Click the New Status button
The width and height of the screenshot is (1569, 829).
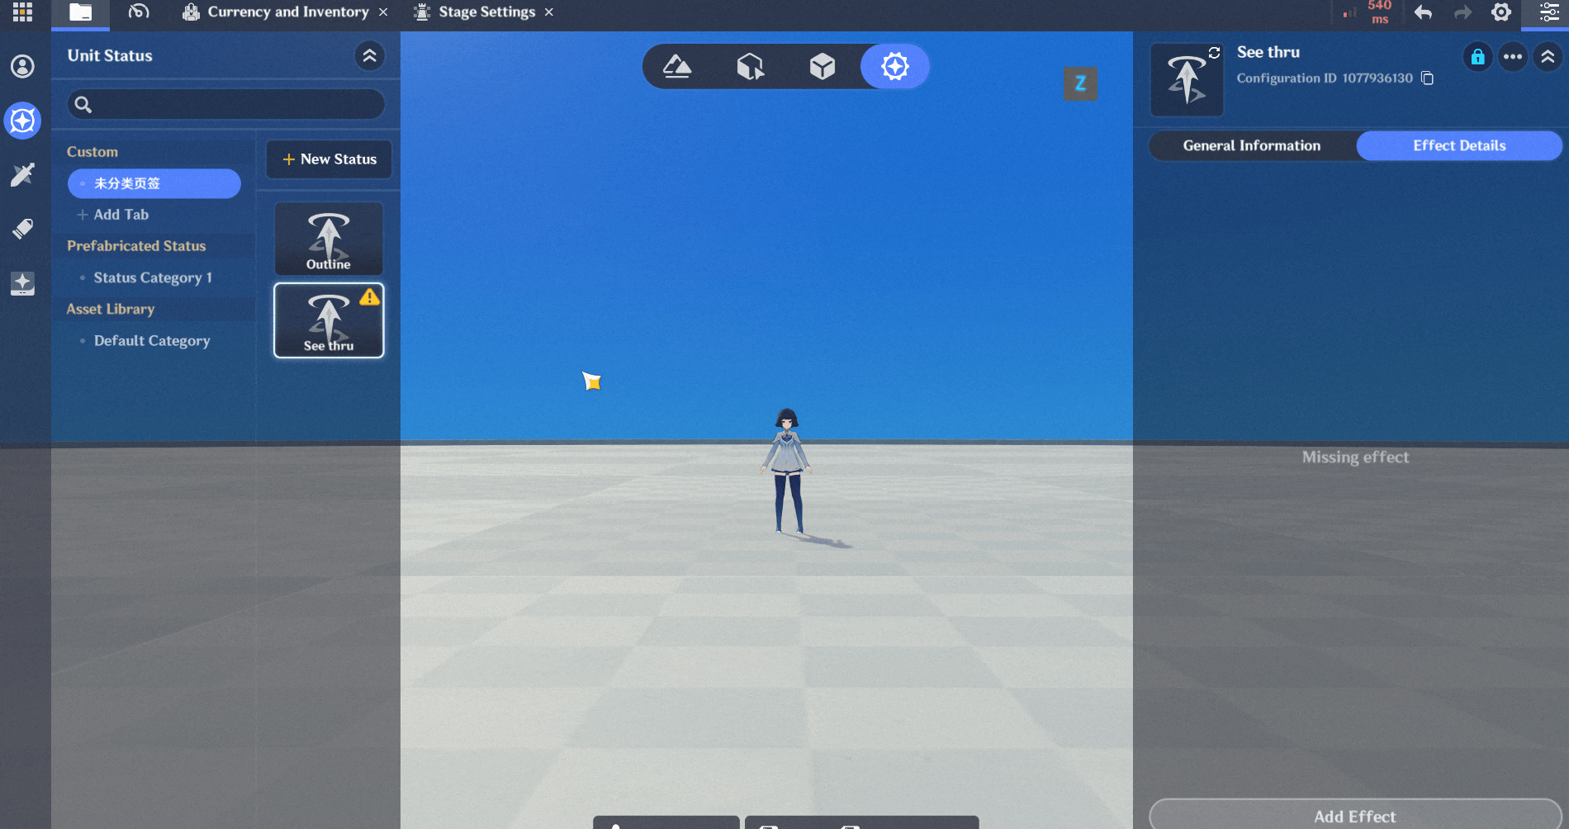click(329, 159)
